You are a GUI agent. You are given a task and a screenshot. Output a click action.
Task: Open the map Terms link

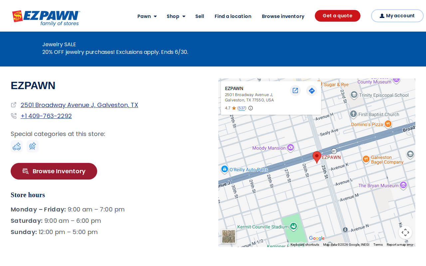click(x=378, y=245)
